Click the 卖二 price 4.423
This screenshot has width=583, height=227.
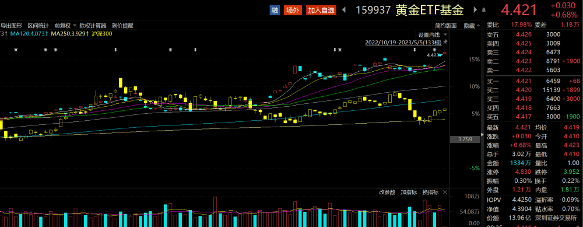click(523, 62)
